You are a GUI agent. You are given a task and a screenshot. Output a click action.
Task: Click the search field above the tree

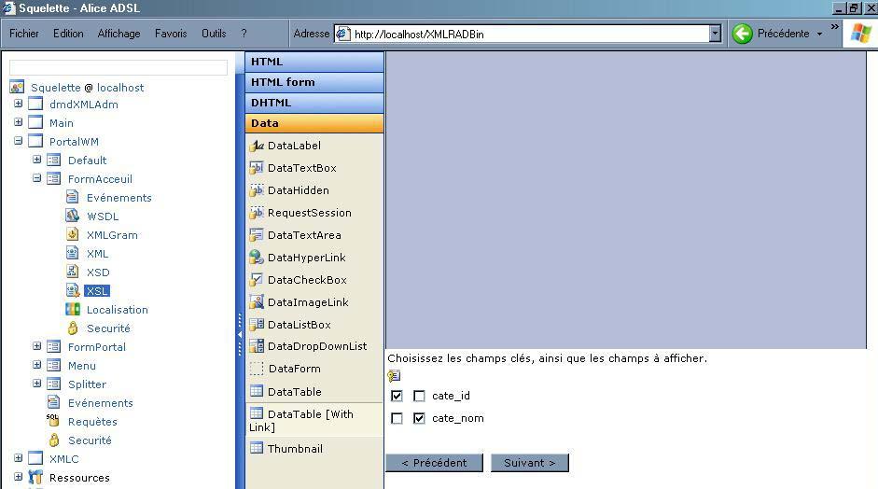tap(118, 67)
